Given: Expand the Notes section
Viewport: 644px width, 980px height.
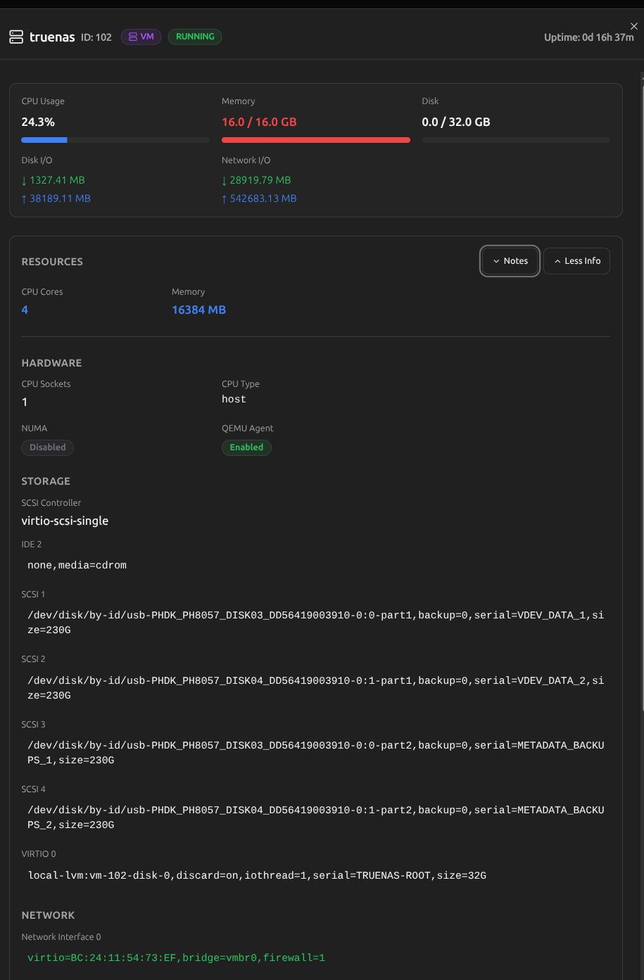Looking at the screenshot, I should click(x=510, y=261).
